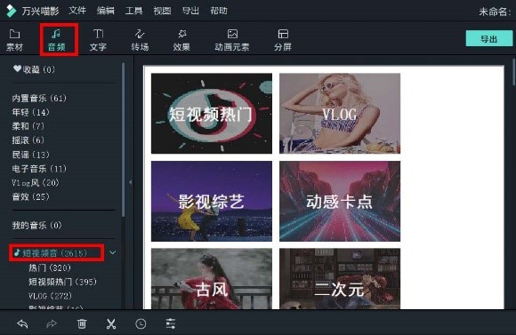Screen dimensions: 516x335
Task: Select 短视频热门 (395) subcategory
Action: 62,282
